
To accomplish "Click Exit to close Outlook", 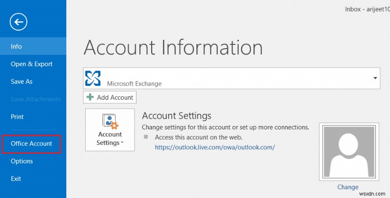I will [16, 179].
